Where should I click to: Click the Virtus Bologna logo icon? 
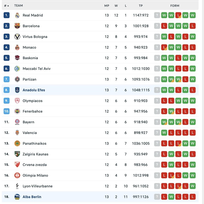(x=17, y=37)
